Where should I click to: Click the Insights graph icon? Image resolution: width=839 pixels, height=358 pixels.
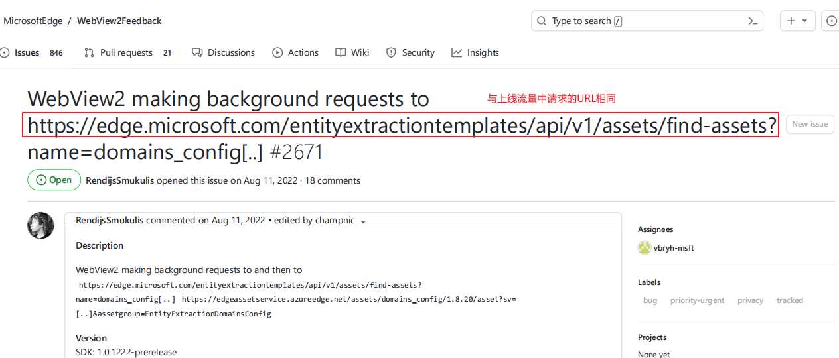(457, 52)
